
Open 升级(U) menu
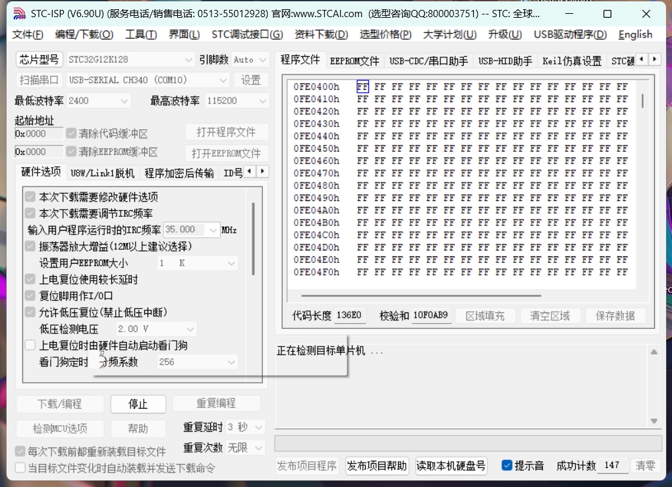click(505, 34)
